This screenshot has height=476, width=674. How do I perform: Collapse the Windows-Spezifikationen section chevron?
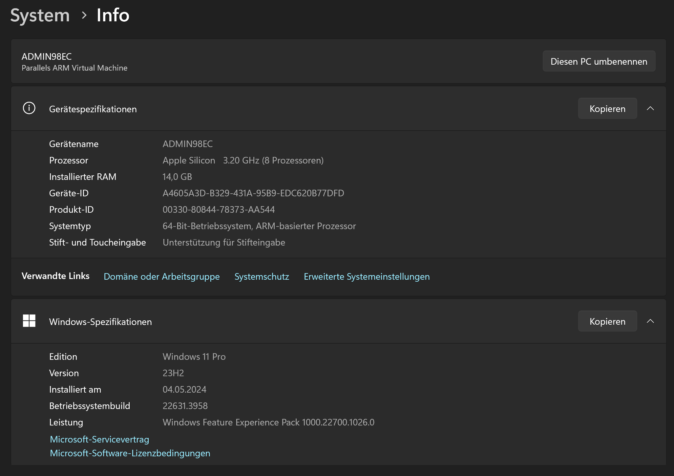point(650,321)
